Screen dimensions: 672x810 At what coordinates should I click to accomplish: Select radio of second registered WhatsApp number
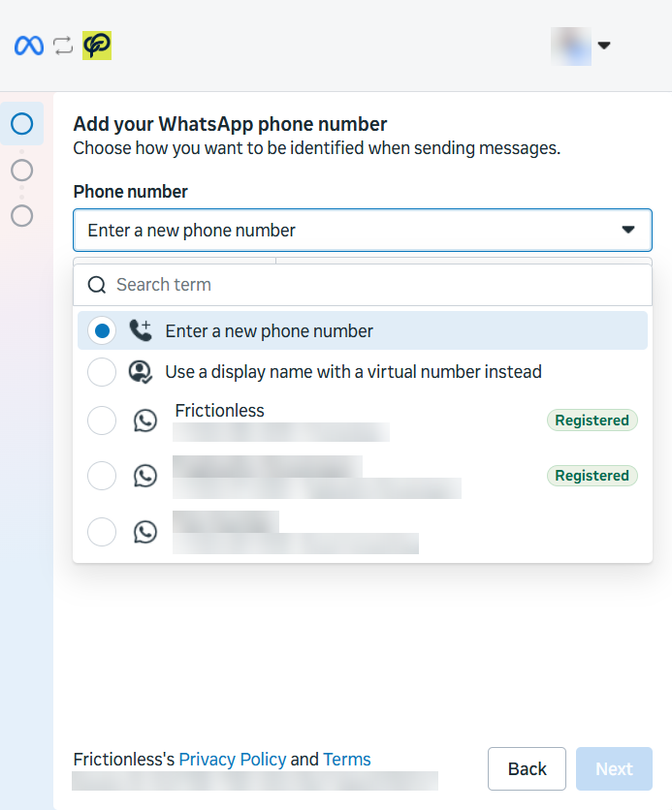102,476
